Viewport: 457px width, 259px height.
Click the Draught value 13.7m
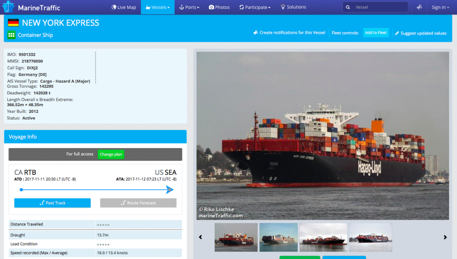[x=103, y=235]
